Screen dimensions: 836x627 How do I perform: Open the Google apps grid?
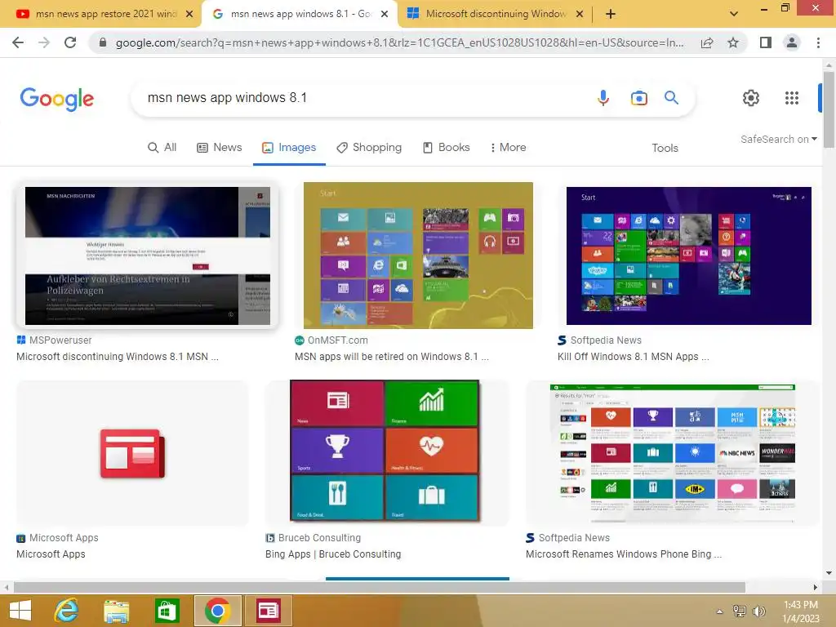(x=792, y=98)
